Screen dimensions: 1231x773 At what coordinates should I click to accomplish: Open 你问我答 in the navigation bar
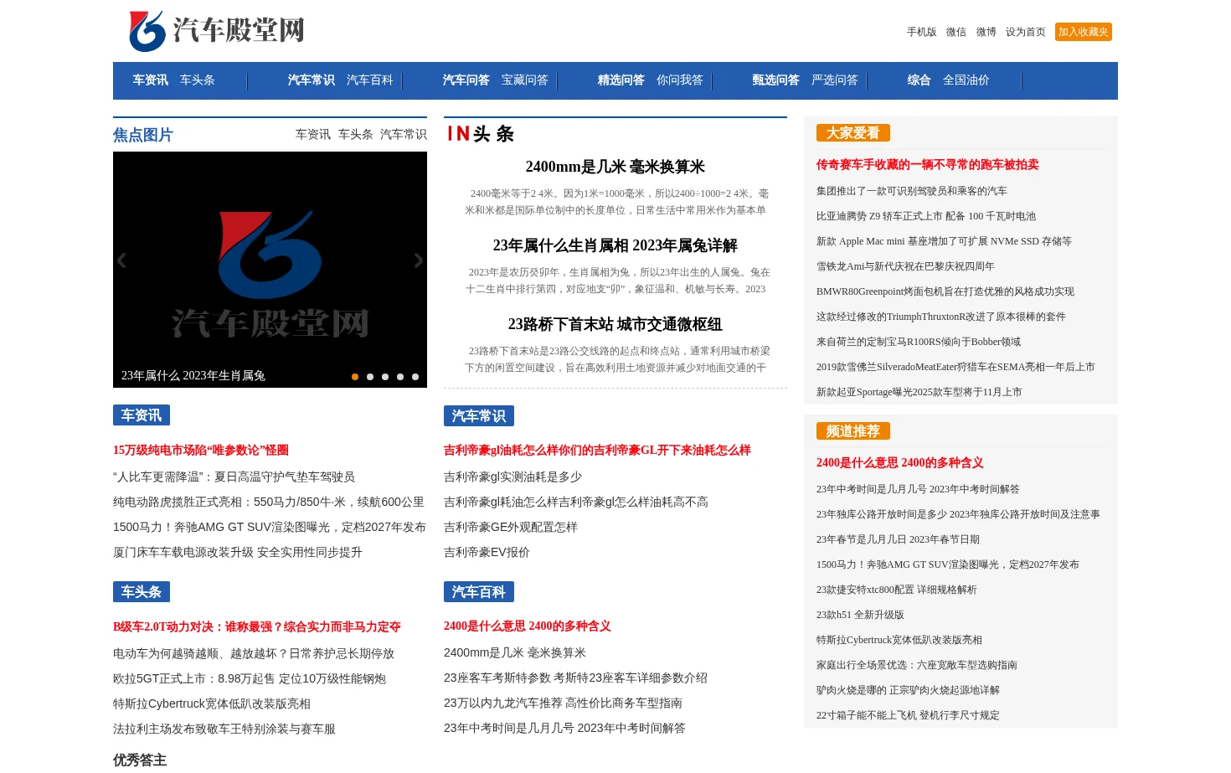click(x=680, y=80)
